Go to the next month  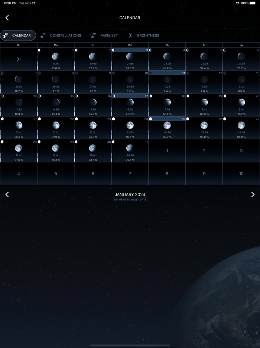click(x=253, y=194)
